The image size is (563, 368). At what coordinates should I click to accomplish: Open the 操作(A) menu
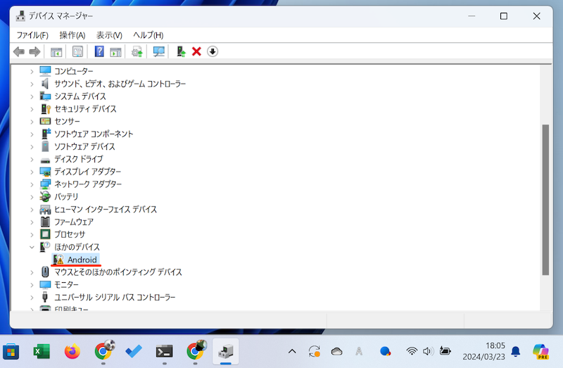pos(72,35)
